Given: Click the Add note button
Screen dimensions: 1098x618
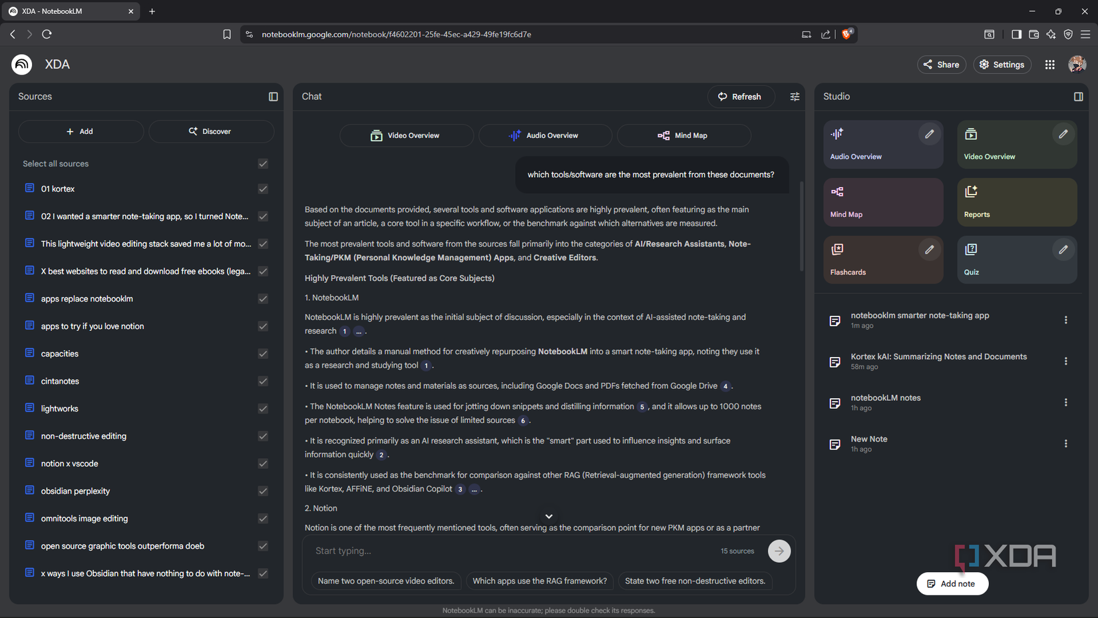Looking at the screenshot, I should pyautogui.click(x=952, y=583).
